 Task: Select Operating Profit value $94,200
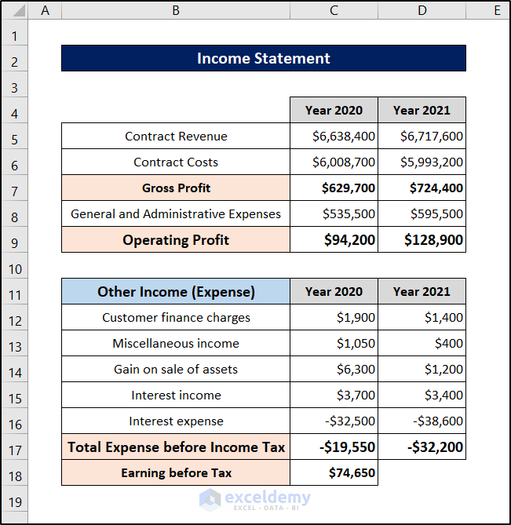[334, 239]
